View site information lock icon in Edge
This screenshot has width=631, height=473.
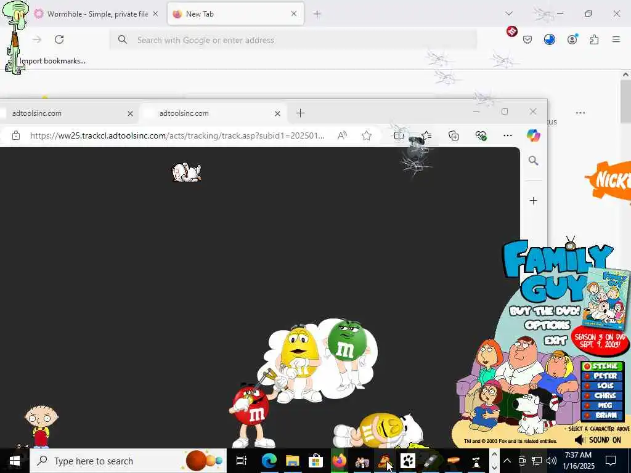click(15, 135)
